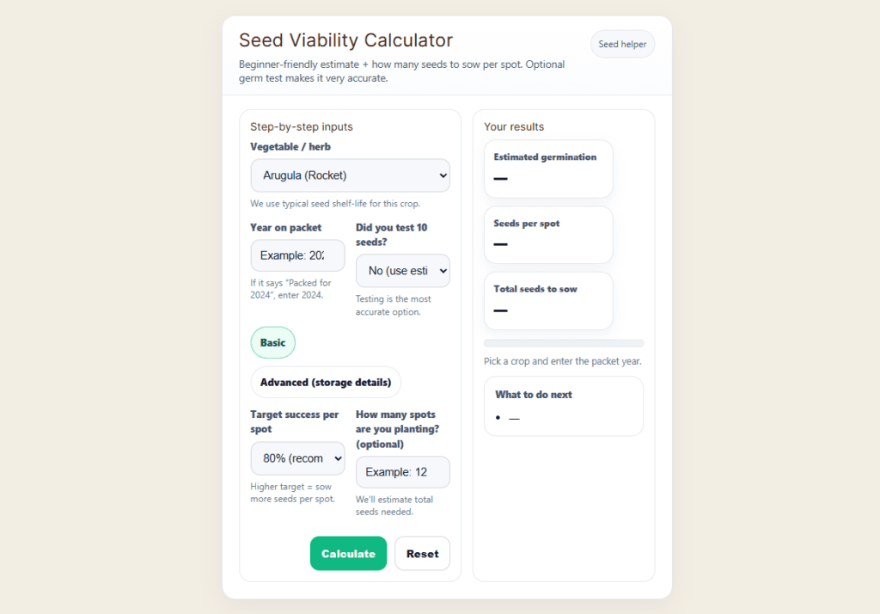Click the Reset button
The width and height of the screenshot is (880, 614).
pos(422,554)
